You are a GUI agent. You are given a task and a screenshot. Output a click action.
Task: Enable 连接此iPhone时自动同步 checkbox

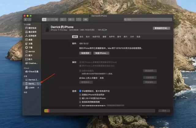80,95
